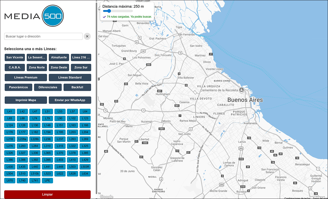The image size is (328, 199).
Task: Select Diferenciales category
Action: pos(48,87)
